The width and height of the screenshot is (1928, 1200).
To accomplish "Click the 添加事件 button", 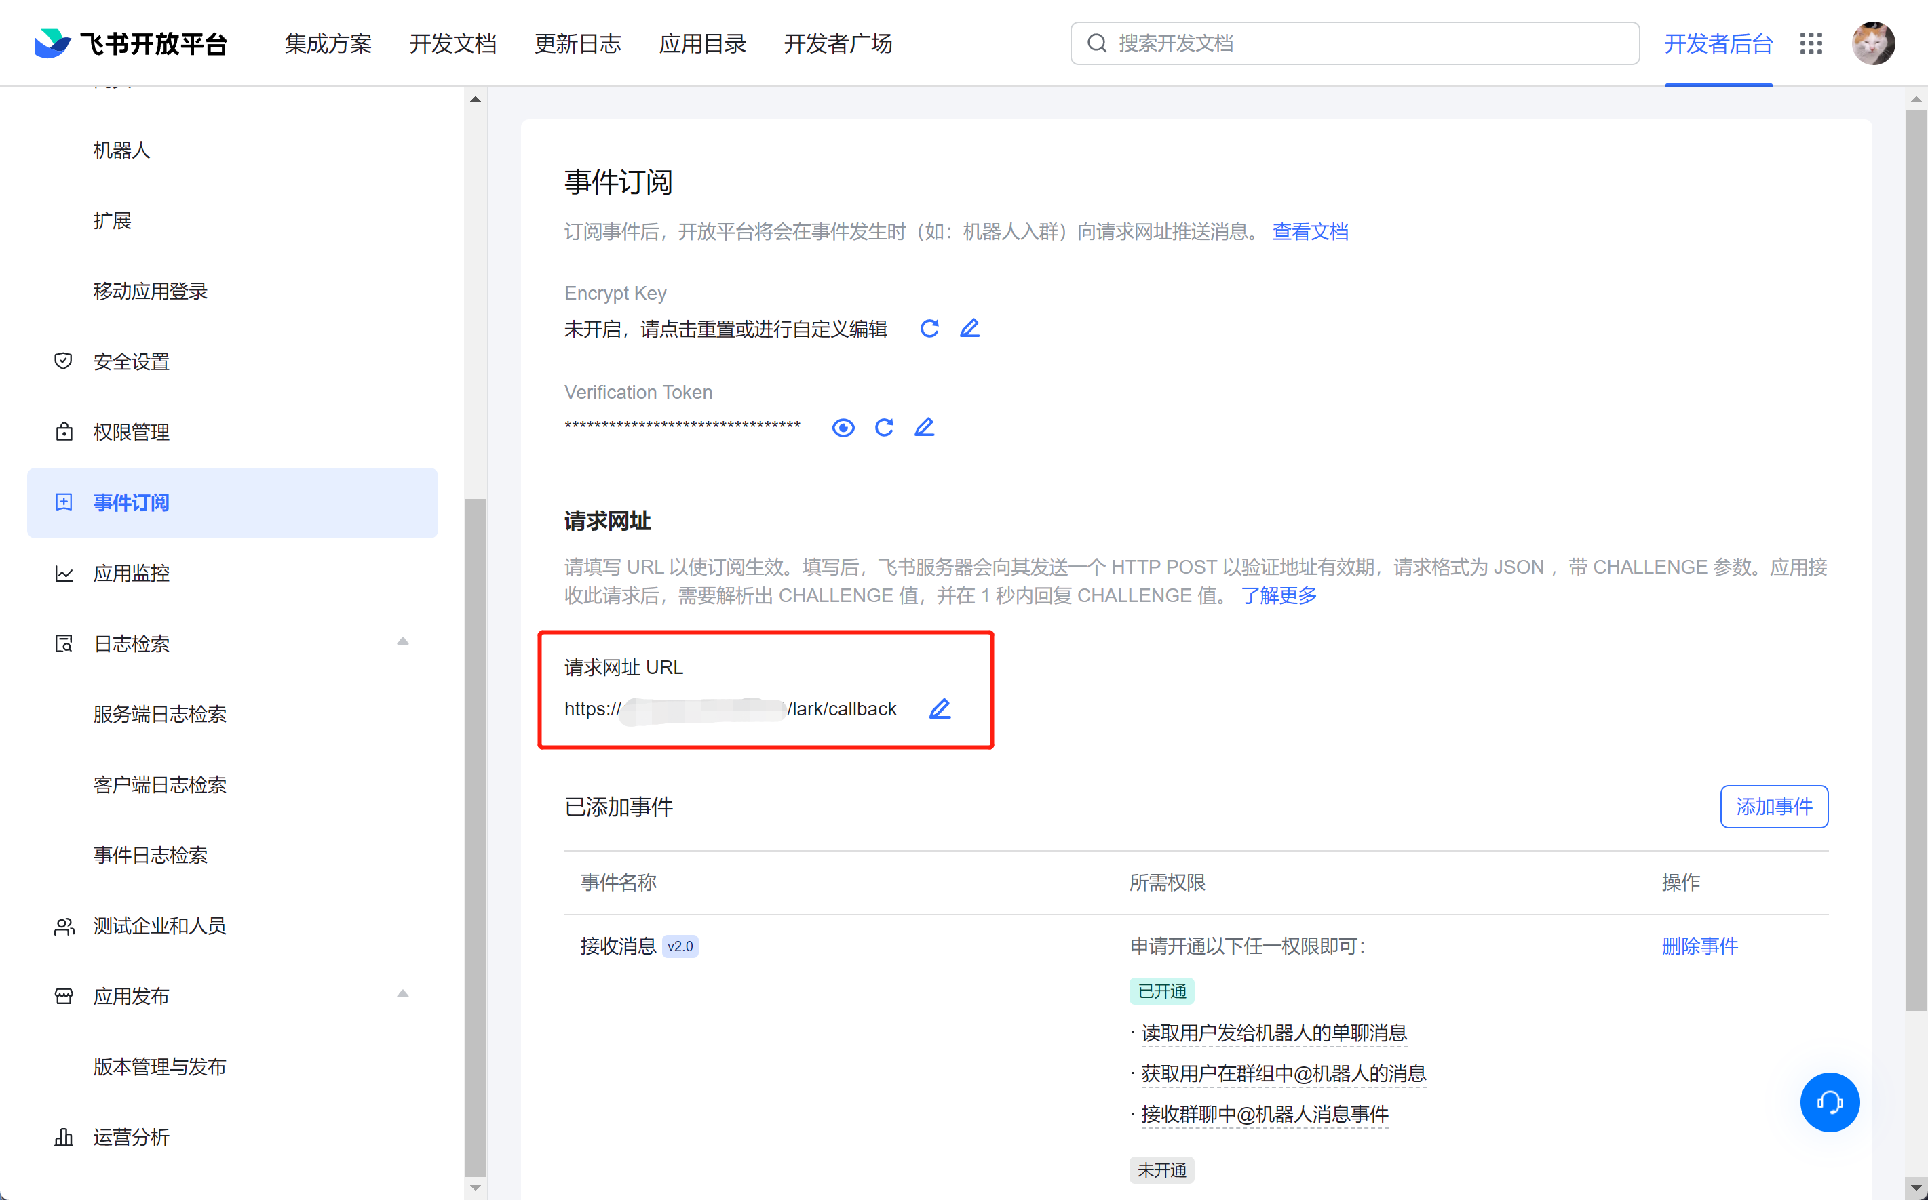I will coord(1774,806).
